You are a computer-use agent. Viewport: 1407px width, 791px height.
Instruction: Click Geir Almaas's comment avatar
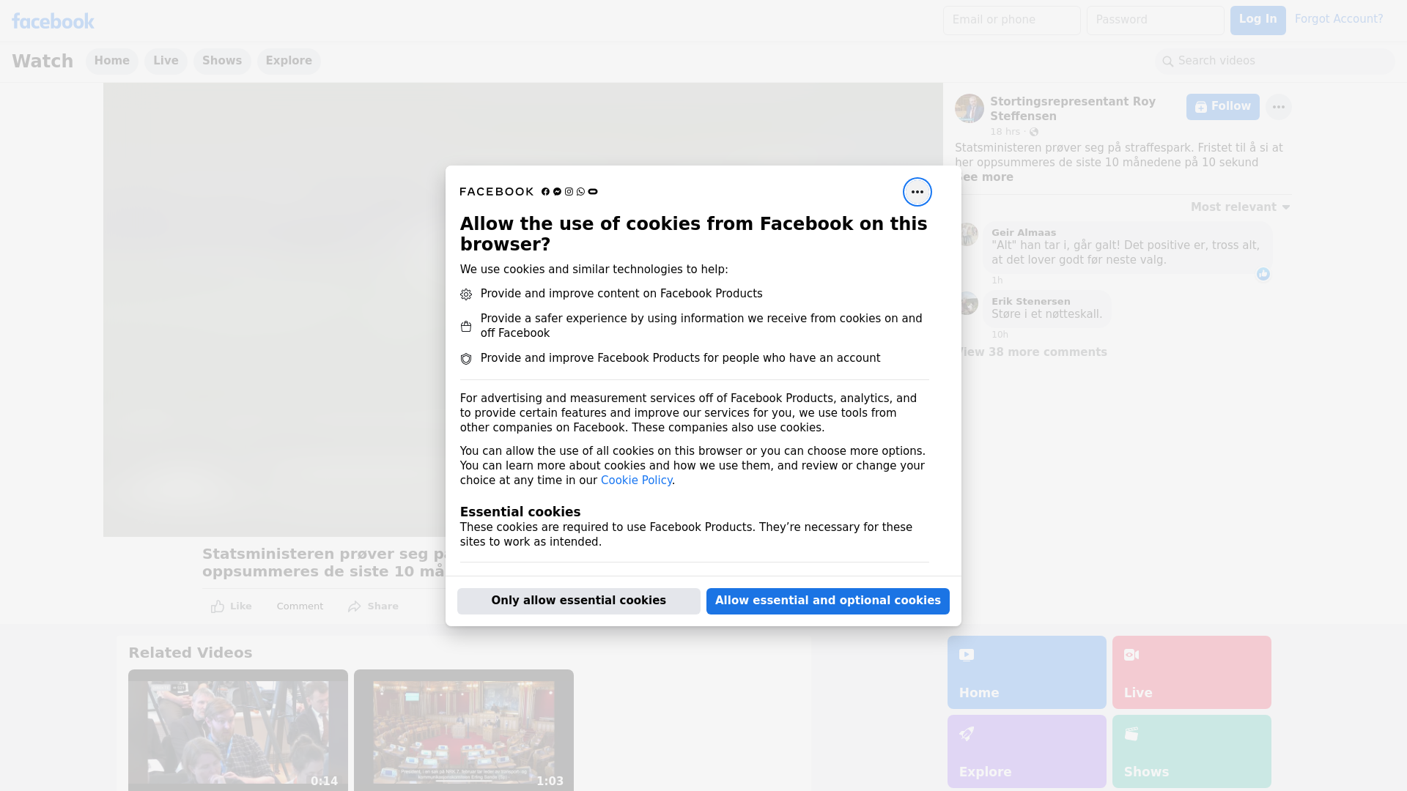click(x=969, y=234)
